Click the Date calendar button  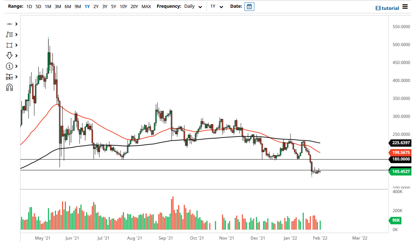tap(249, 6)
